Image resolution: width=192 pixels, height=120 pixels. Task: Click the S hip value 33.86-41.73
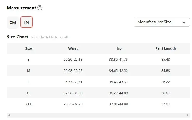(118, 60)
